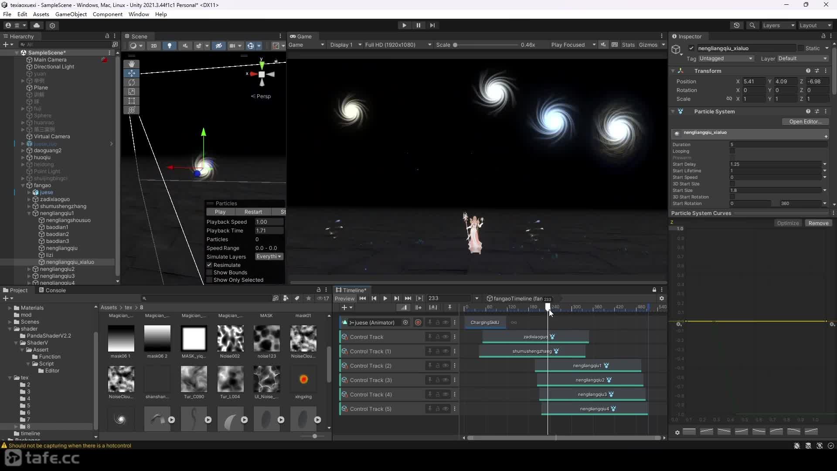
Task: Open the Undo History icon
Action: (737, 25)
